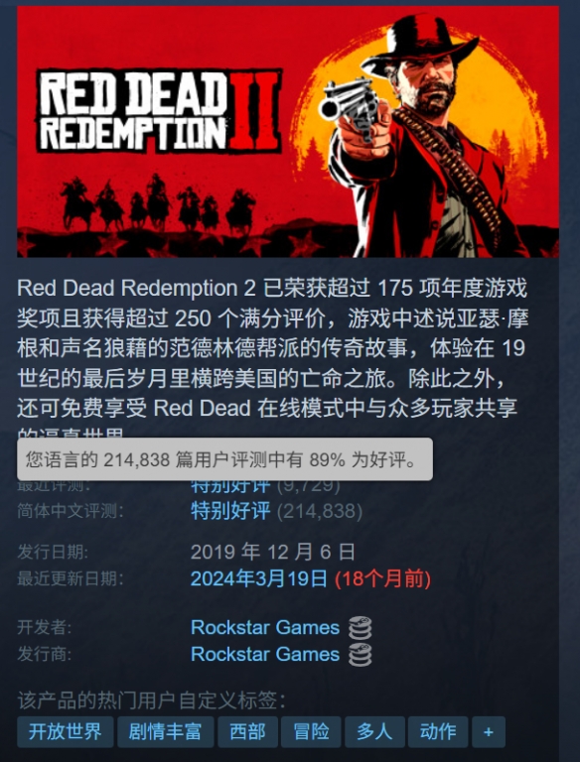Open the developer Rockstar Games link
Screen dimensions: 580x762
click(265, 627)
